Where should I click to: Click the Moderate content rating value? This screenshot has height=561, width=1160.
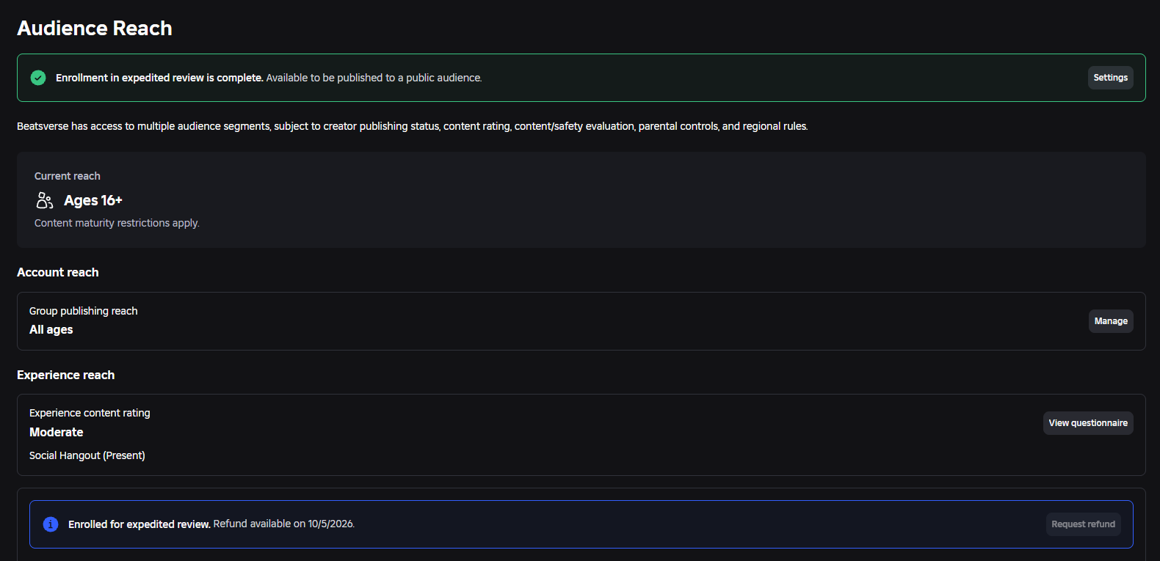pos(57,432)
